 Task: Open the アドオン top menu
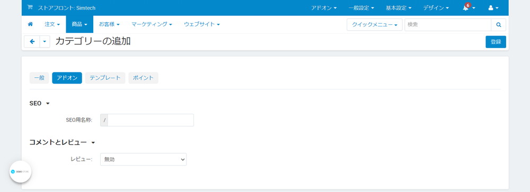[323, 8]
